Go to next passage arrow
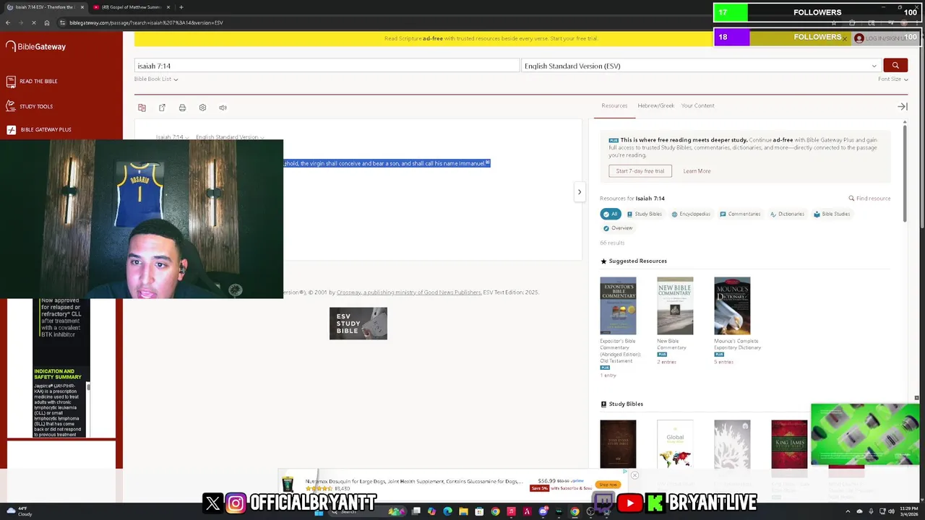Screen dimensions: 925x520 (x=579, y=192)
